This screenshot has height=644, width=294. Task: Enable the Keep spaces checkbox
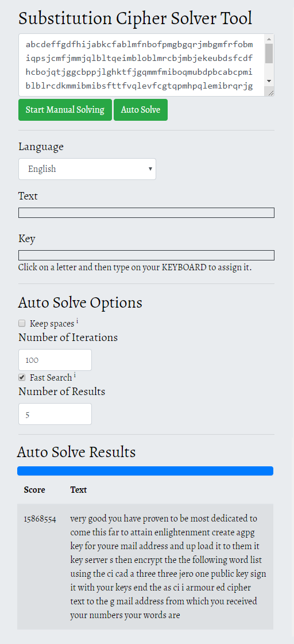pyautogui.click(x=22, y=323)
